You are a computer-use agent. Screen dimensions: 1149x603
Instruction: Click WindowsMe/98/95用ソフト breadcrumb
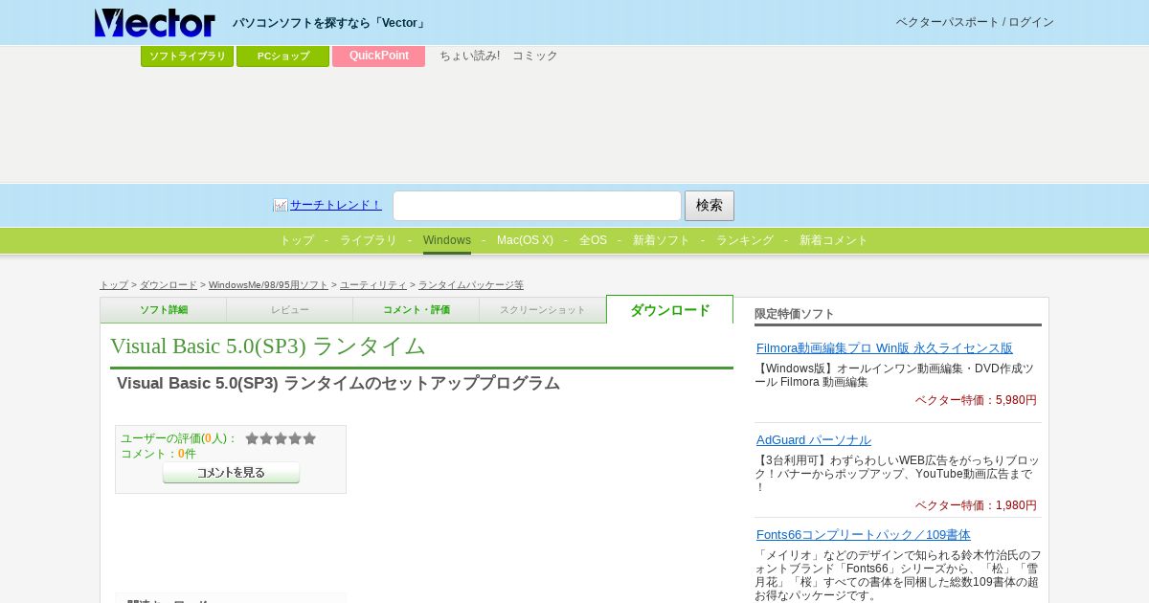tap(268, 285)
